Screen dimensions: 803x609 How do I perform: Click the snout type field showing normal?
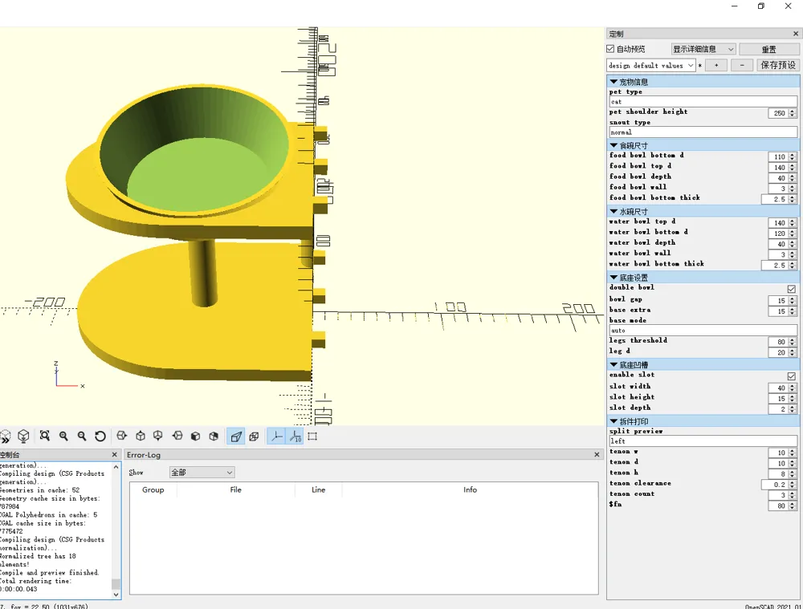tap(703, 132)
